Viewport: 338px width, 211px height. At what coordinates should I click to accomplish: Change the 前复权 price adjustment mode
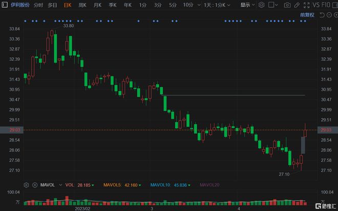coord(307,15)
